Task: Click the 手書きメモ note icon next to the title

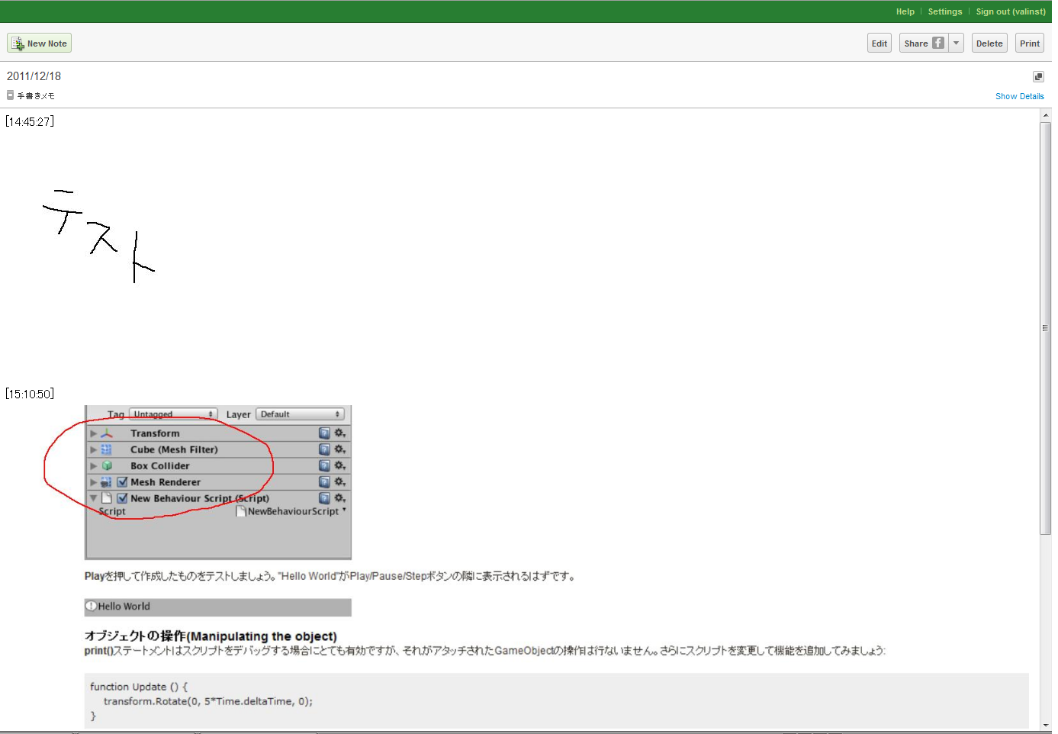Action: tap(10, 95)
